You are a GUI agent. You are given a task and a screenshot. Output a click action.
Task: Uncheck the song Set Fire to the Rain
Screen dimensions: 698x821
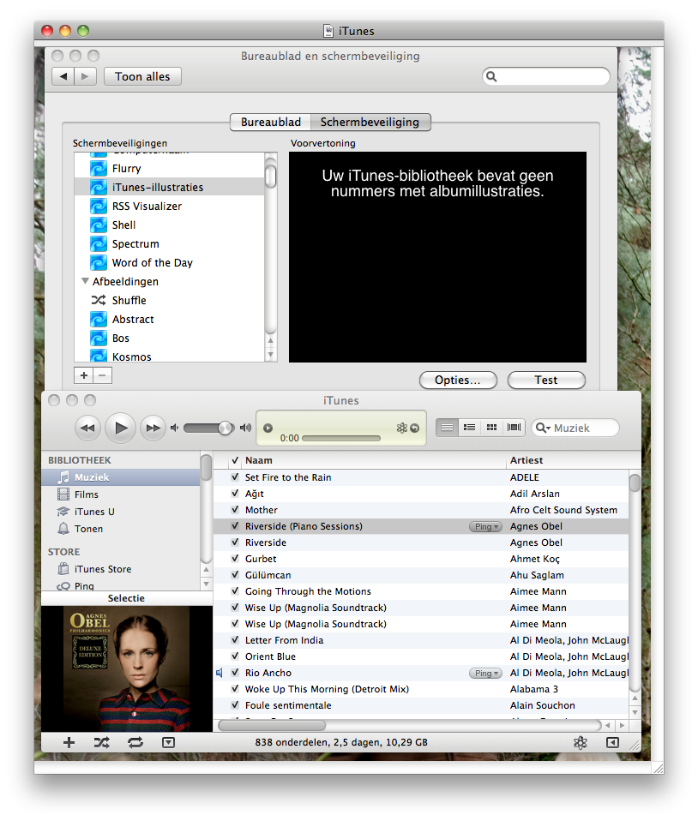click(235, 477)
